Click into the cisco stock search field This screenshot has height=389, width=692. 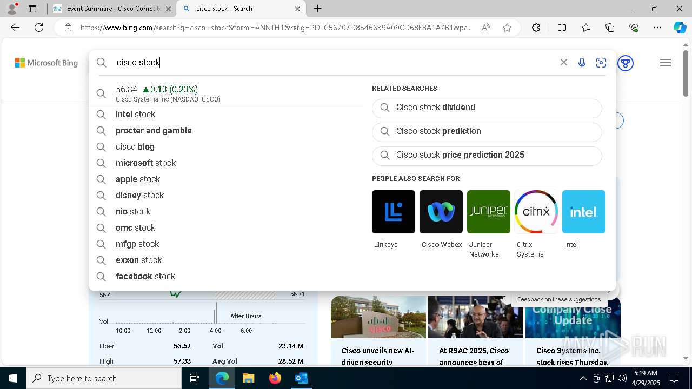pos(335,63)
